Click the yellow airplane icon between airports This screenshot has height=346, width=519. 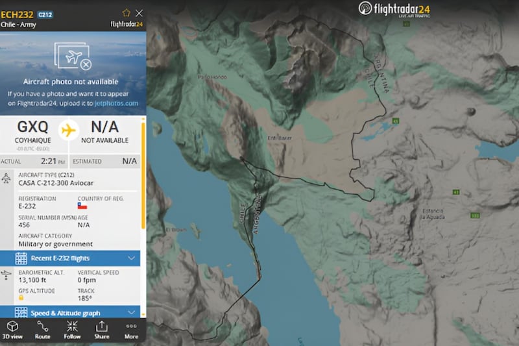coord(68,129)
